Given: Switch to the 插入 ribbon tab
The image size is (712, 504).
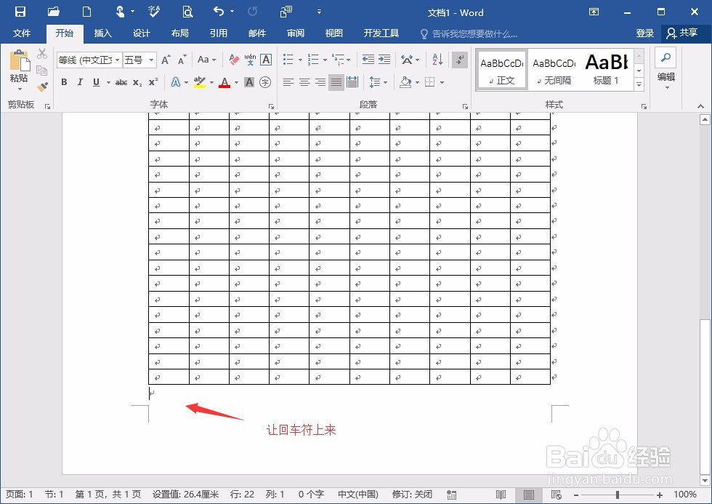Looking at the screenshot, I should [102, 33].
